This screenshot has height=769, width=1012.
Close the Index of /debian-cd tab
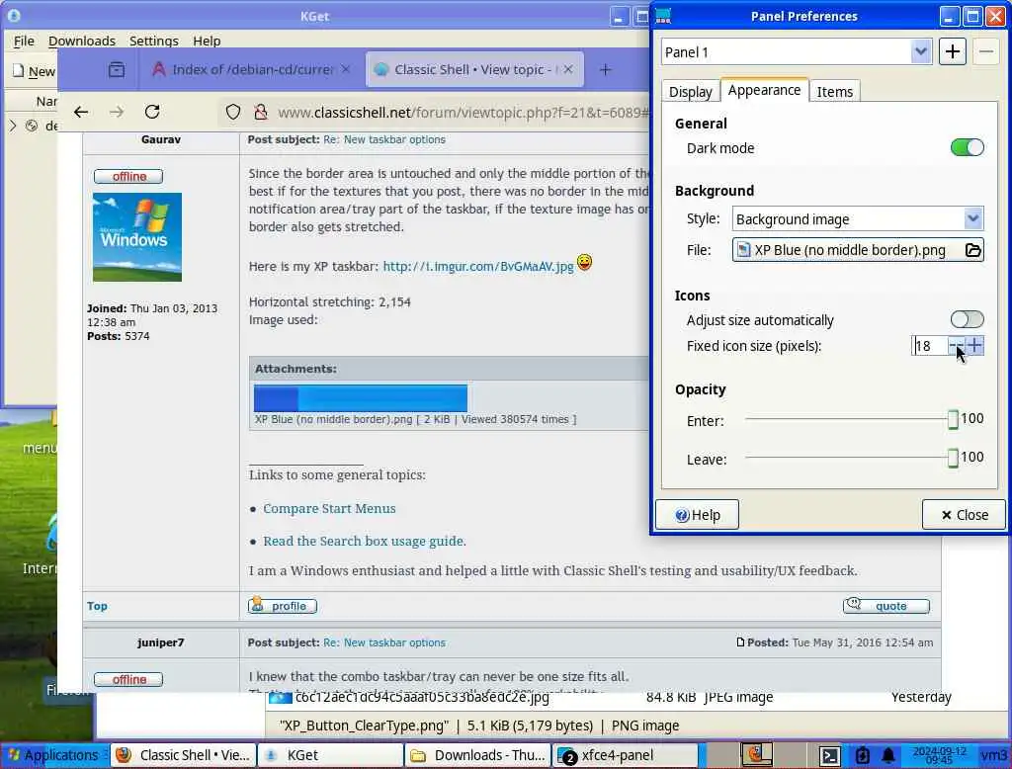click(x=346, y=69)
